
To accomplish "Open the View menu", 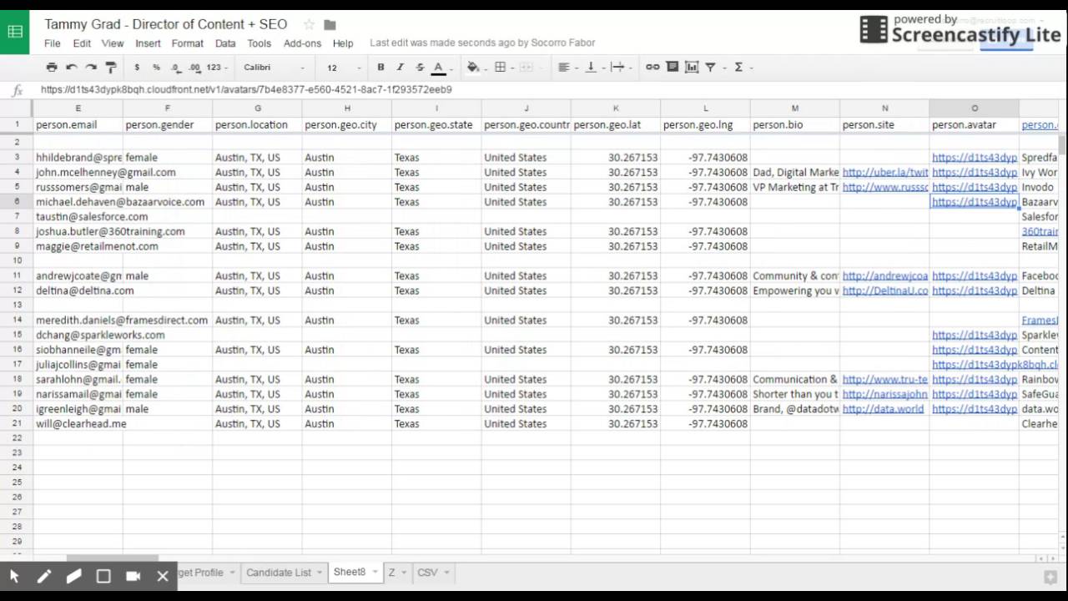I will (113, 43).
